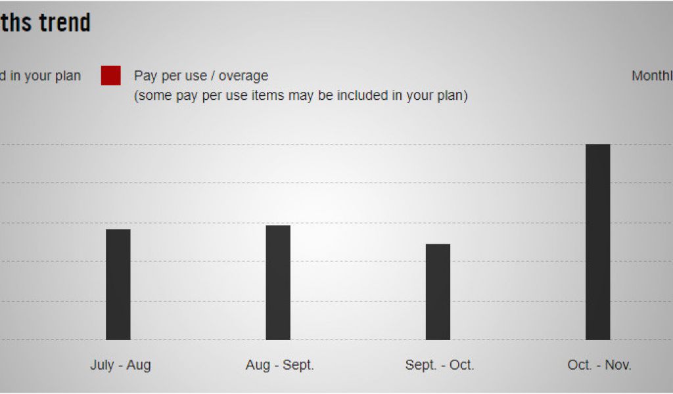
Task: Open the partially visible 'Monthl' option
Action: pyautogui.click(x=652, y=76)
